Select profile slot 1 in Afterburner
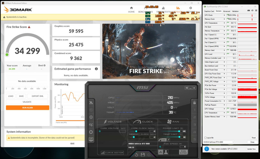The height and width of the screenshot is (159, 260). point(194,110)
